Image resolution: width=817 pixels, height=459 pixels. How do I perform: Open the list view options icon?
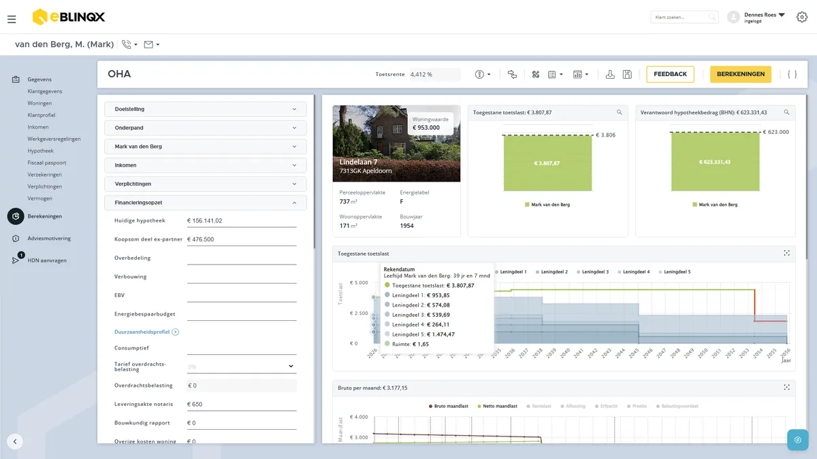[x=555, y=74]
